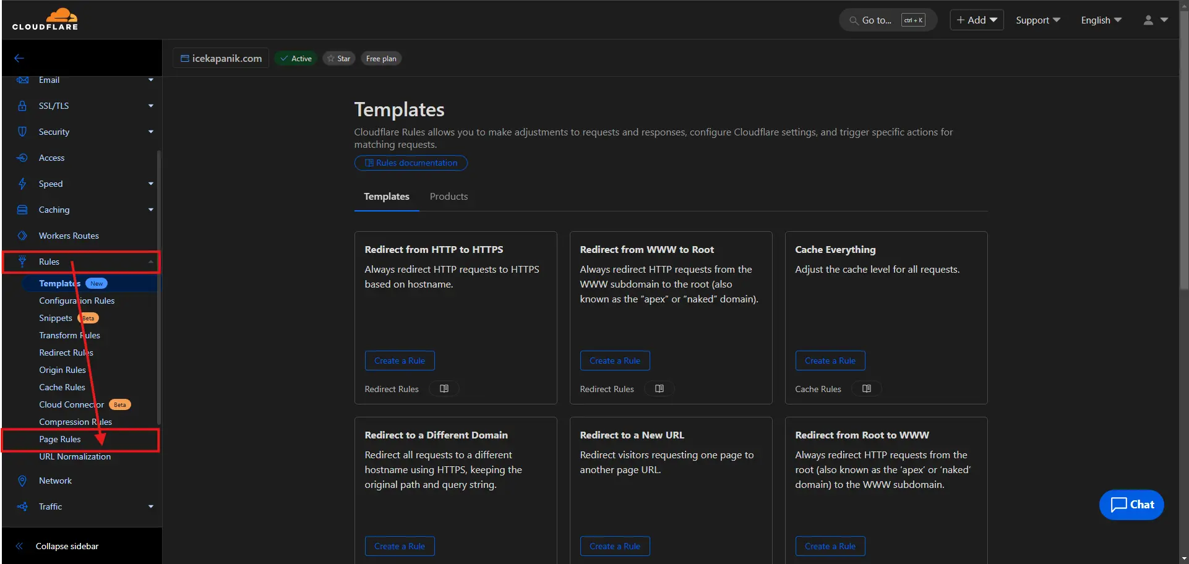1189x564 pixels.
Task: Click Redirect Rules label on HTTPS card
Action: 392,389
